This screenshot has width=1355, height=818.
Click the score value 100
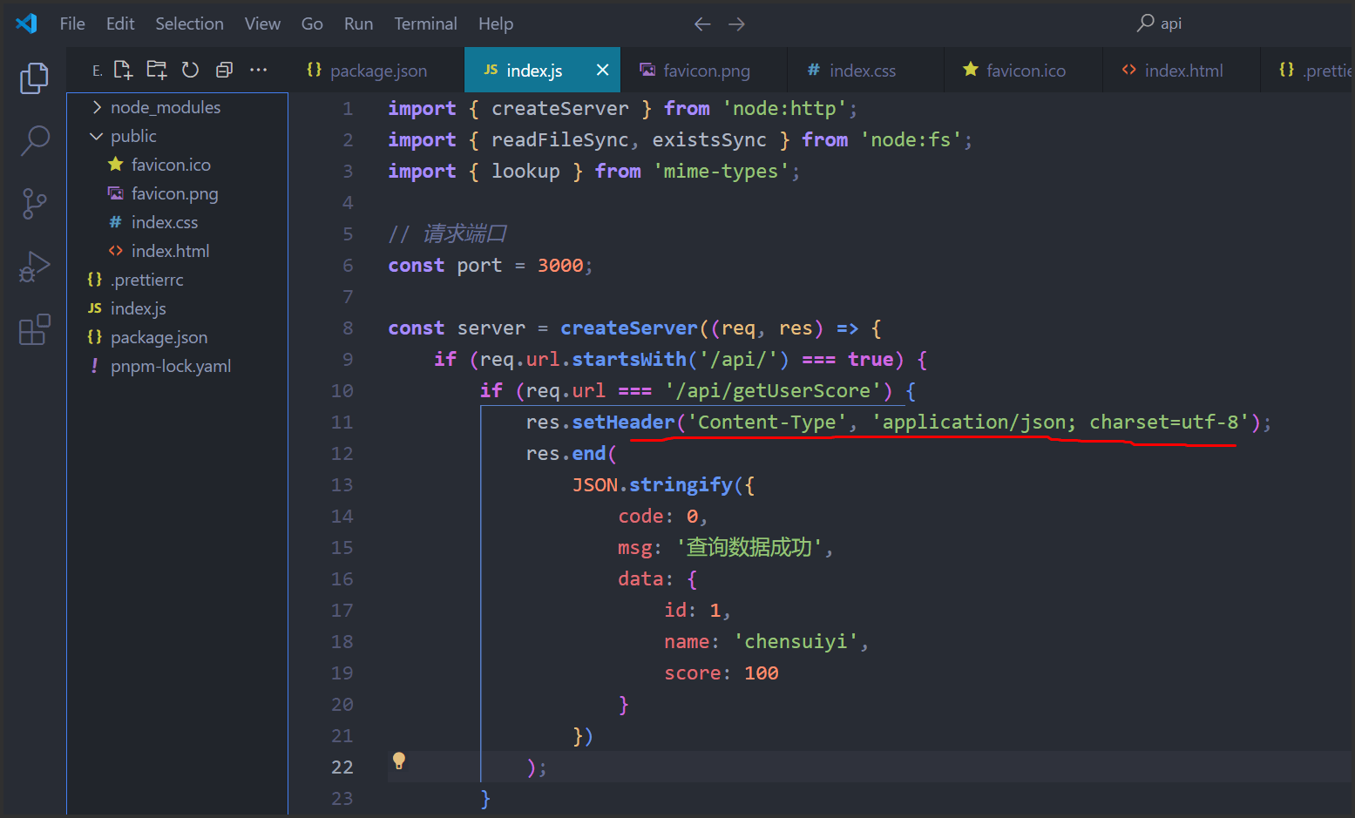coord(761,673)
